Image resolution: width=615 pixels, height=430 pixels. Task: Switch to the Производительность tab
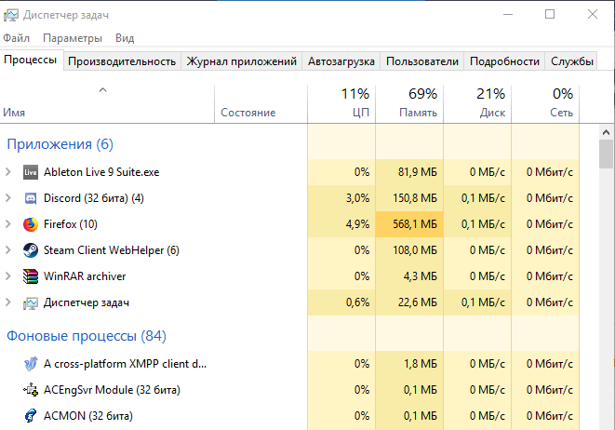(122, 61)
